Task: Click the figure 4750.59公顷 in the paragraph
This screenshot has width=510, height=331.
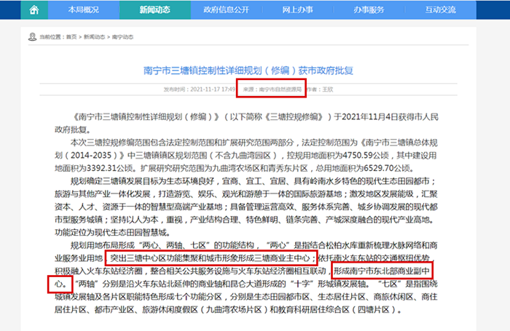Action: [366, 156]
